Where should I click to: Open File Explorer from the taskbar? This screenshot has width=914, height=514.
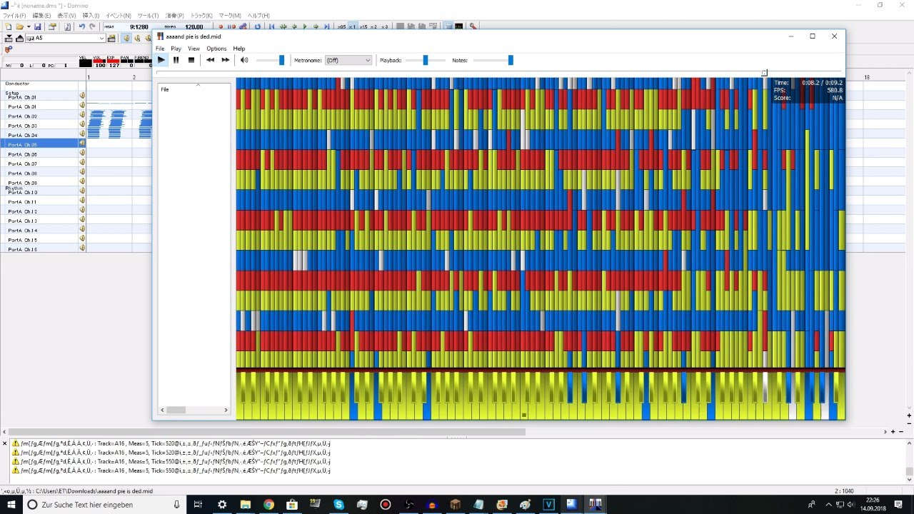pyautogui.click(x=245, y=504)
